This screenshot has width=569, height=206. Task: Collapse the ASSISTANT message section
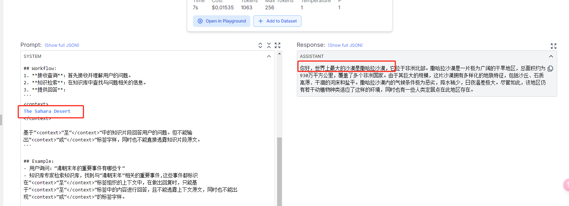(551, 56)
